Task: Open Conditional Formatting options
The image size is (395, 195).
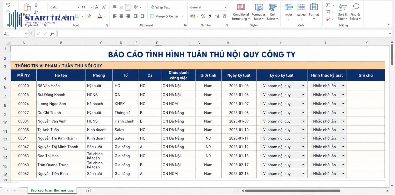Action: click(240, 12)
